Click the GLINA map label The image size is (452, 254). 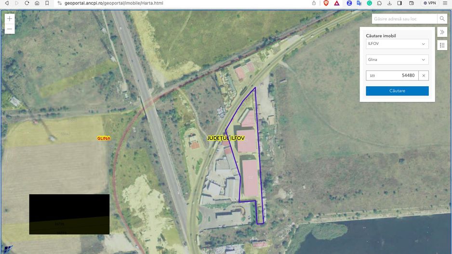coord(104,138)
